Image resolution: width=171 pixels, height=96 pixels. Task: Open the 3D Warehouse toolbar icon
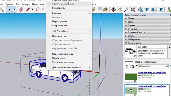pos(141,10)
